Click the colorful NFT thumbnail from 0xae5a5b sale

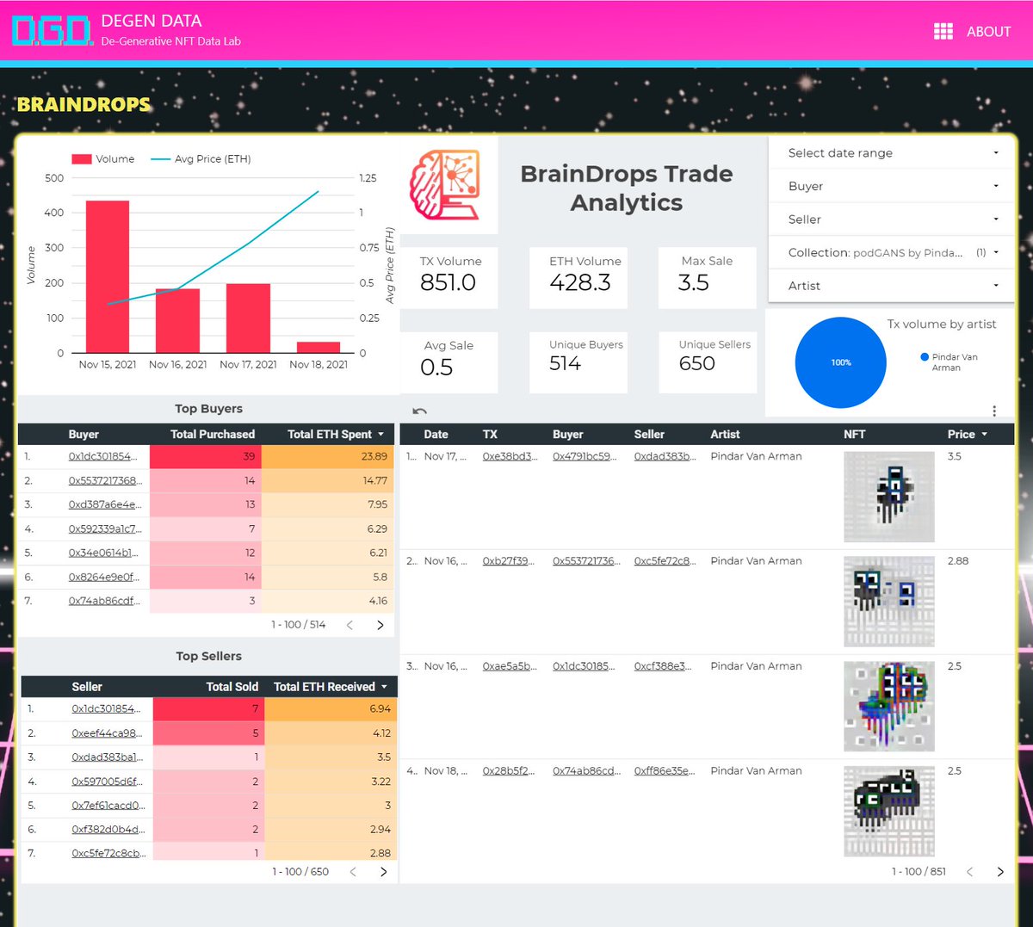[889, 707]
